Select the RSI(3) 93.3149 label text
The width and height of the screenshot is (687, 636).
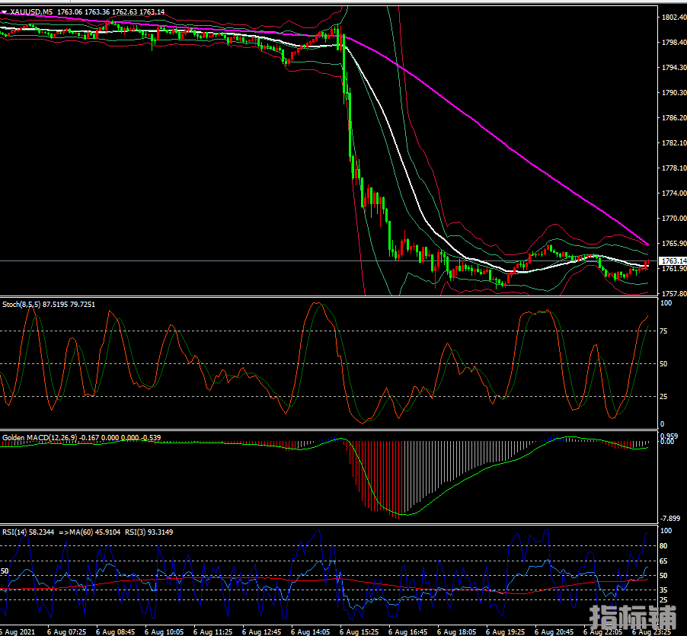149,532
